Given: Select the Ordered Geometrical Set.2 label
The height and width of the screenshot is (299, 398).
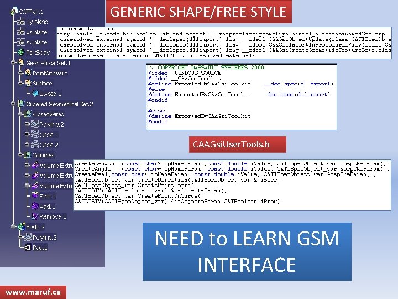Looking at the screenshot, I should pyautogui.click(x=60, y=104).
